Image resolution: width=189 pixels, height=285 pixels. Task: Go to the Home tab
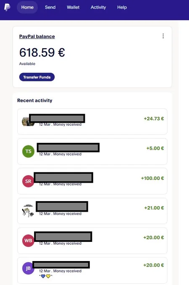(x=27, y=7)
